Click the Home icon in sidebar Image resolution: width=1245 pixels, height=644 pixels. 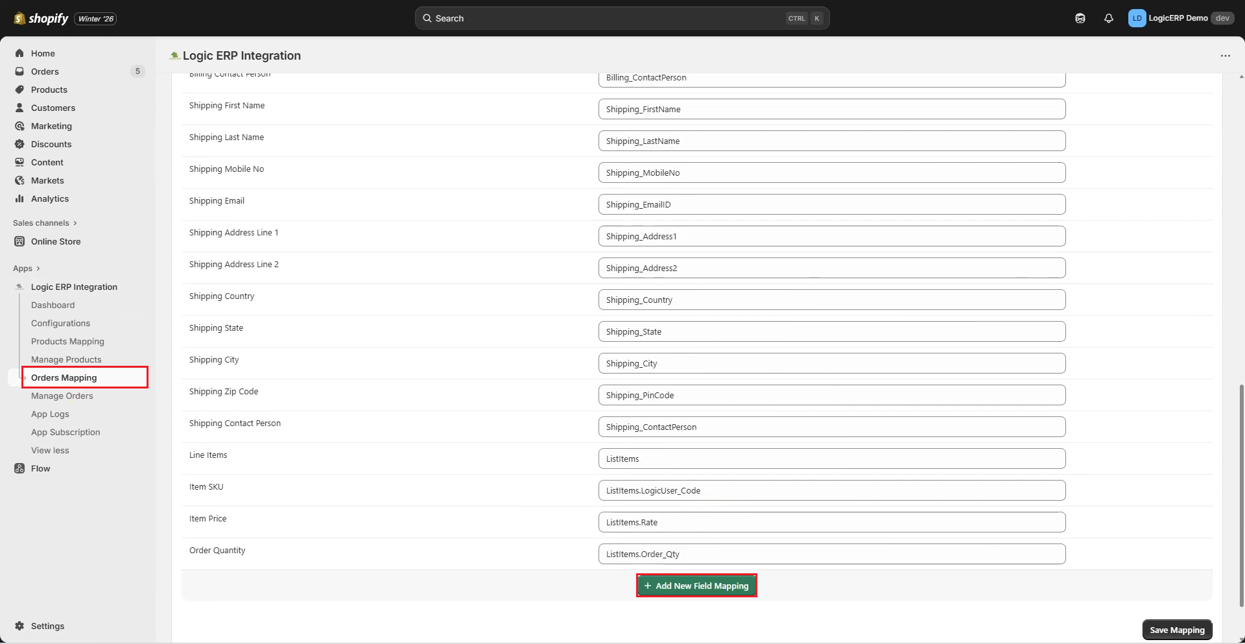(x=19, y=53)
